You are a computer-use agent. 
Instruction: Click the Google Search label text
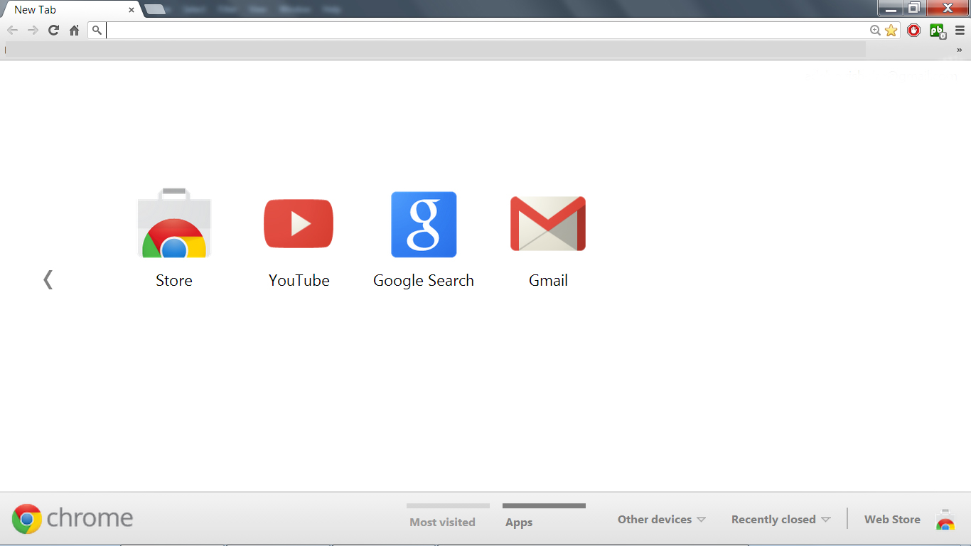pyautogui.click(x=424, y=280)
